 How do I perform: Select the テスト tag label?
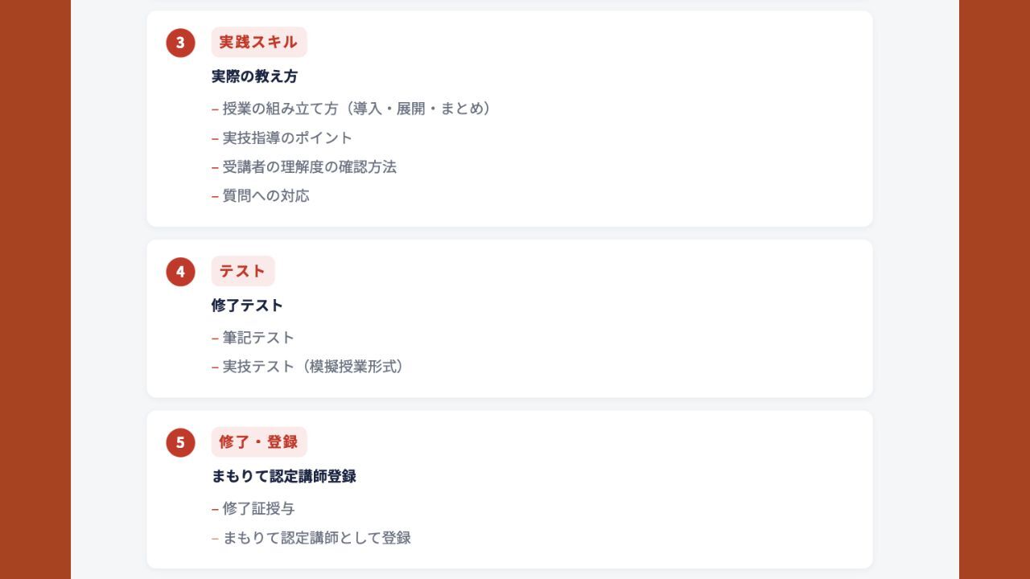(242, 271)
